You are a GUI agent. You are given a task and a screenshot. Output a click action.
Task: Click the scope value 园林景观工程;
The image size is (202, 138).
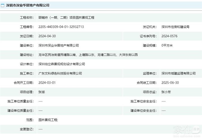click(48, 119)
